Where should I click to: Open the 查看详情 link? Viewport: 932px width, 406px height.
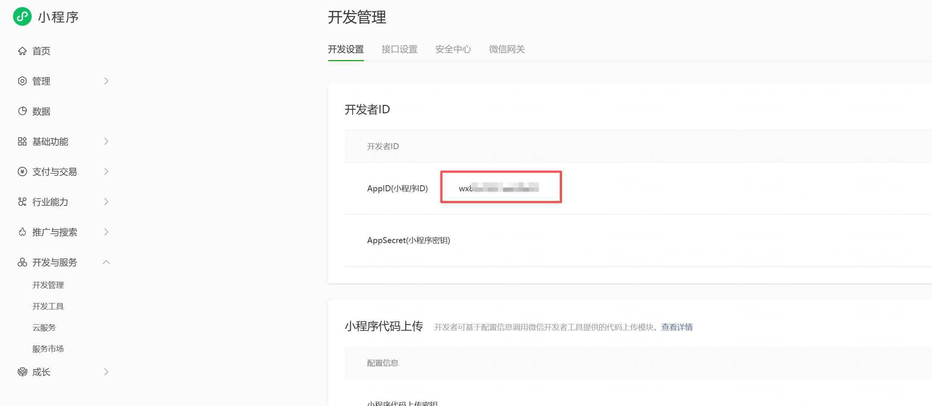click(x=677, y=327)
